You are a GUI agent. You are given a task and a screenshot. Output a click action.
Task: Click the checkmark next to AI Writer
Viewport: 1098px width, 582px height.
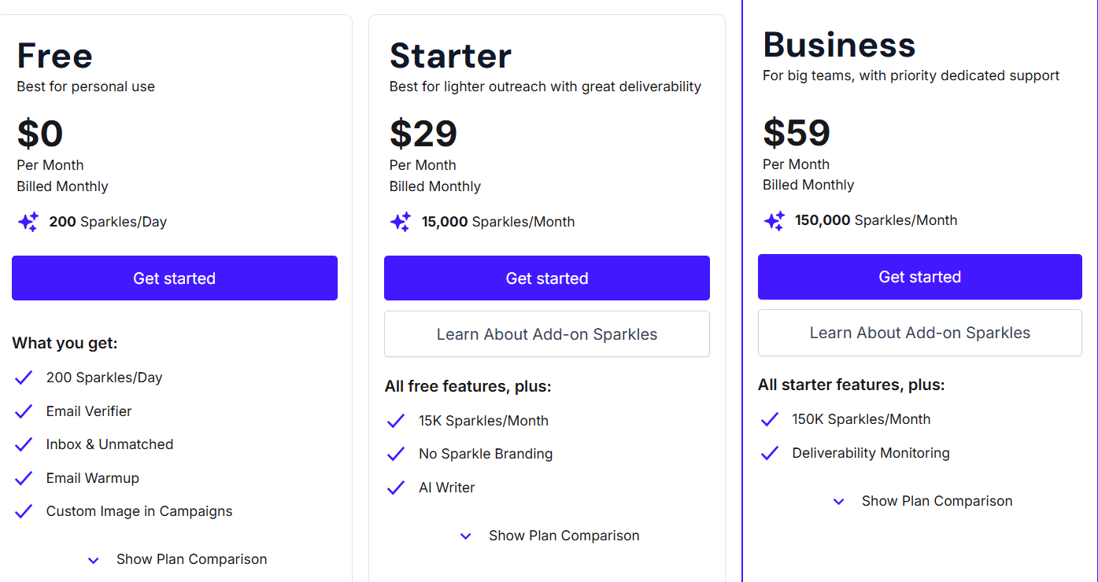pos(396,486)
